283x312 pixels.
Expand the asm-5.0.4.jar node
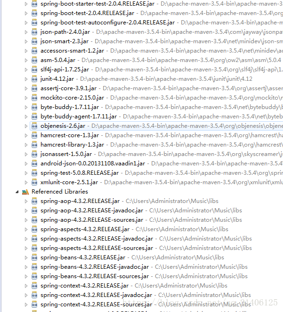click(x=26, y=60)
